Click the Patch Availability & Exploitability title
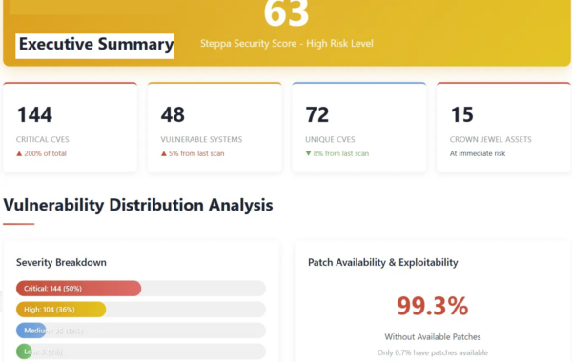The image size is (572, 362). pos(383,263)
